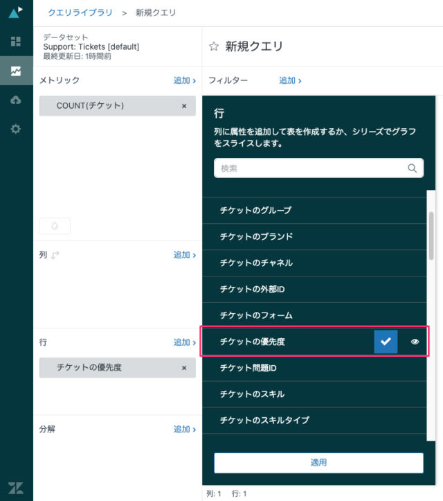Open the settings gear in sidebar
Viewport: 443px width, 501px height.
pos(16,129)
